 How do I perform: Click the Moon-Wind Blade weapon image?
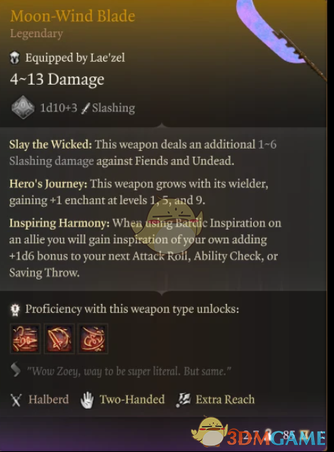click(282, 40)
